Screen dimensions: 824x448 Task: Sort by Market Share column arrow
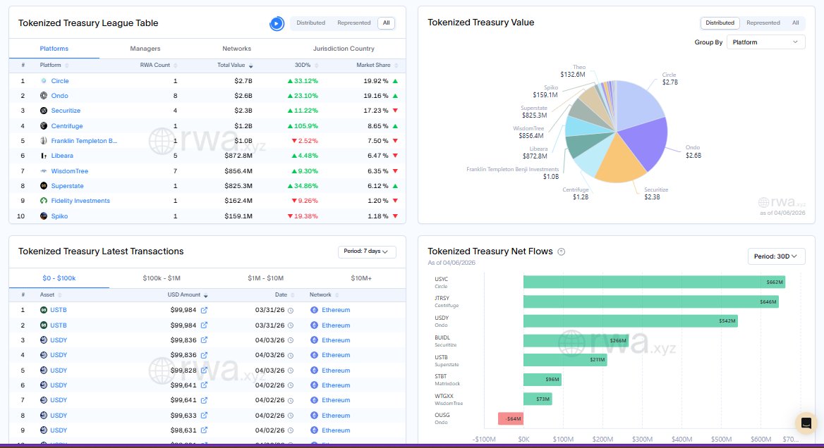pyautogui.click(x=396, y=66)
